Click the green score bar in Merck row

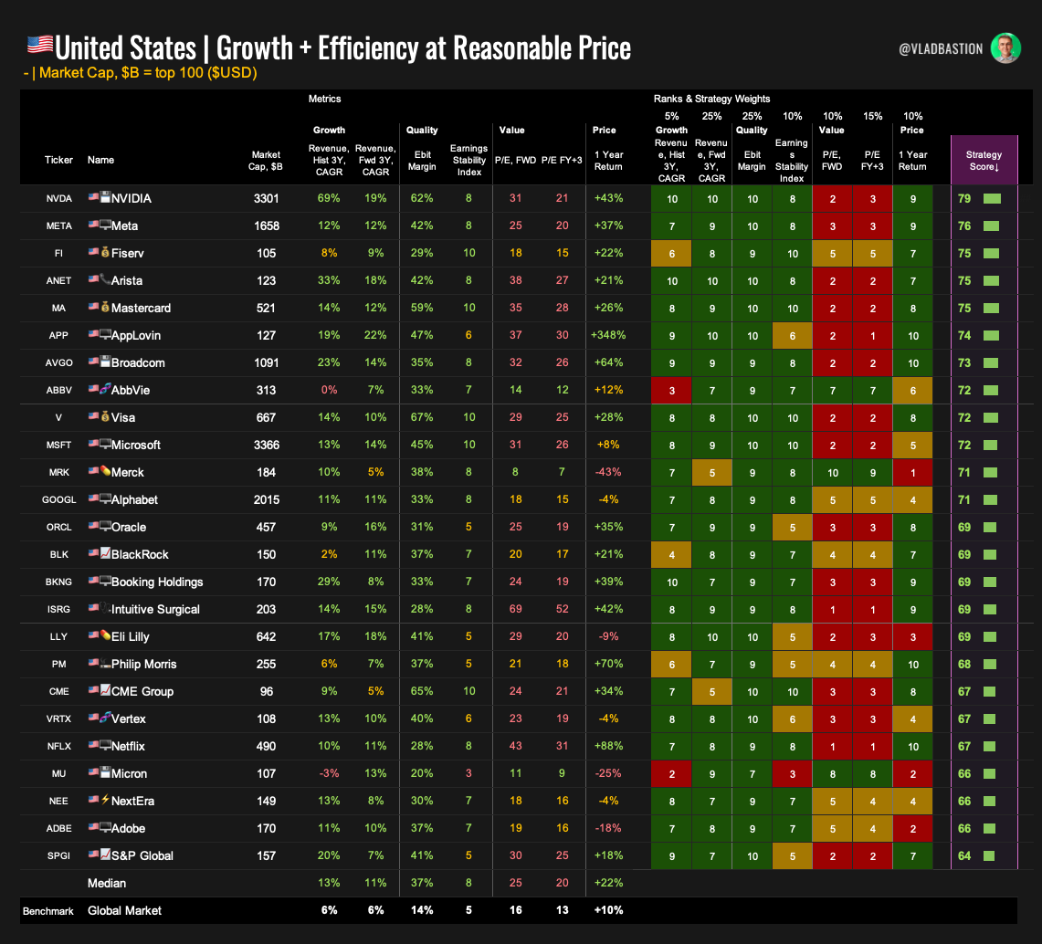click(x=990, y=472)
